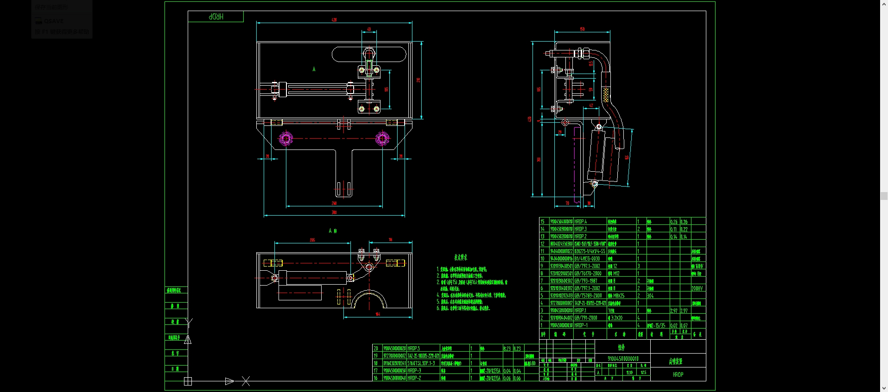
Task: Click the scrollbar down arrow
Action: [x=884, y=388]
